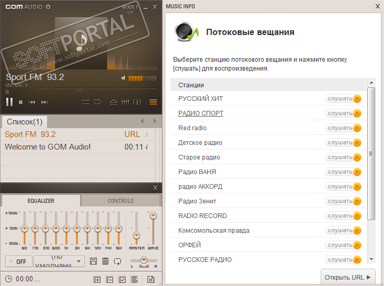Adjust the left-right balance slider
This screenshot has width=384, height=286.
click(x=144, y=260)
